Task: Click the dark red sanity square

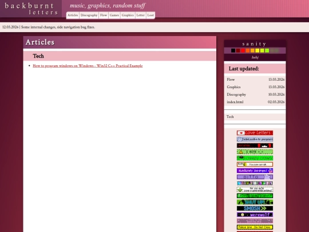Action: tap(238, 50)
